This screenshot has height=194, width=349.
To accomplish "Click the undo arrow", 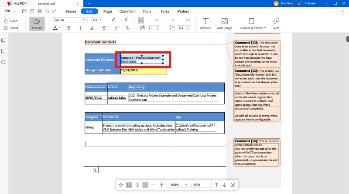I will click(47, 11).
